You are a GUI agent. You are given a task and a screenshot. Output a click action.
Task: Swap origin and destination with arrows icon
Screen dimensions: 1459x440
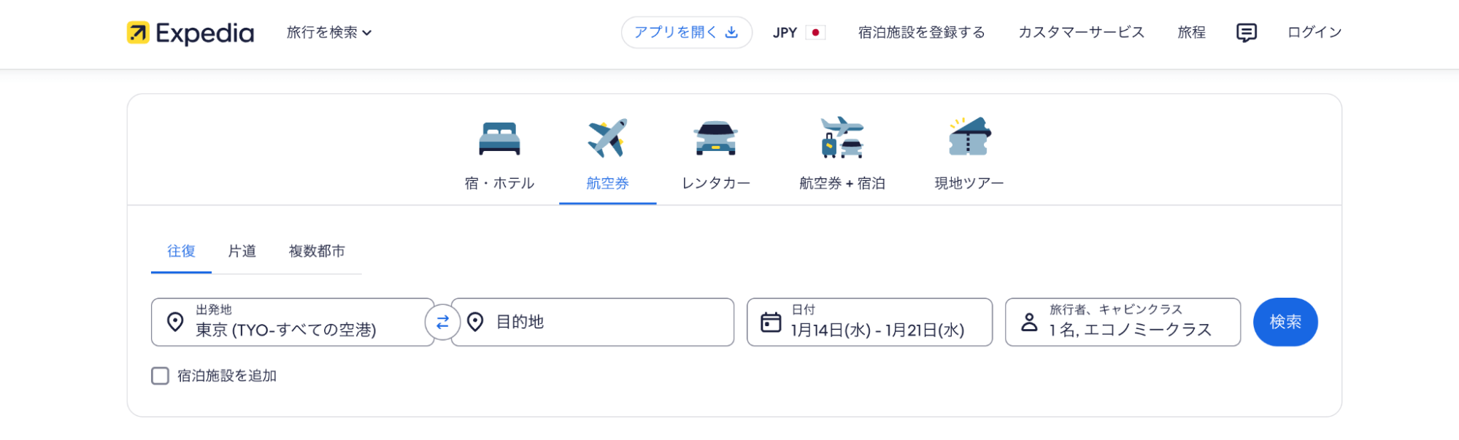[442, 322]
